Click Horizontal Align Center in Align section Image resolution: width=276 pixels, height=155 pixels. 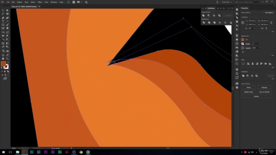(x=253, y=64)
